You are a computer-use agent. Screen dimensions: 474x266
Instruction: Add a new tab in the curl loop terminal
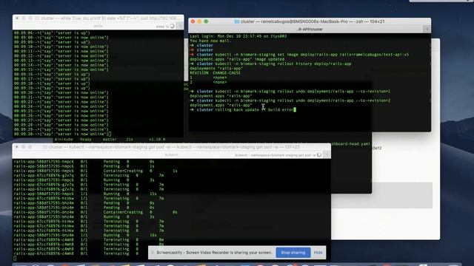(x=180, y=27)
